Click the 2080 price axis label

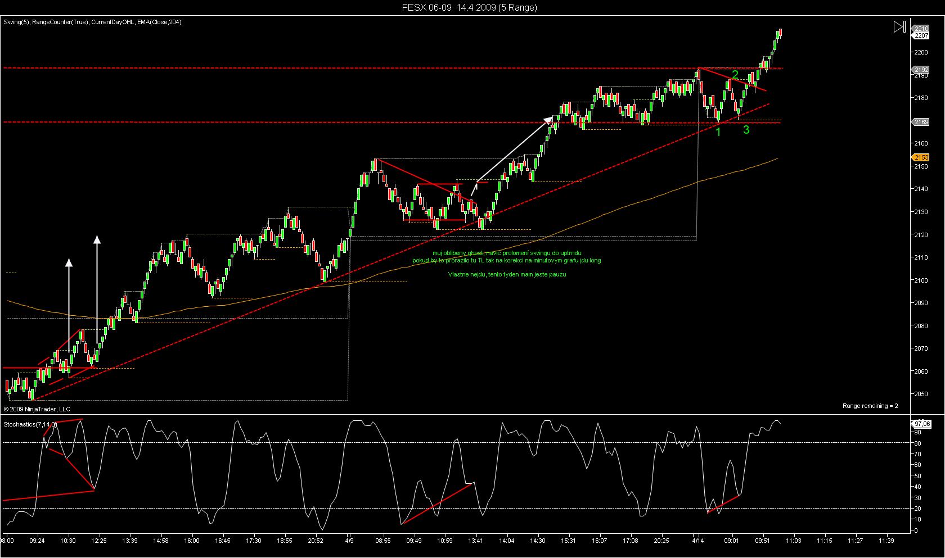921,325
